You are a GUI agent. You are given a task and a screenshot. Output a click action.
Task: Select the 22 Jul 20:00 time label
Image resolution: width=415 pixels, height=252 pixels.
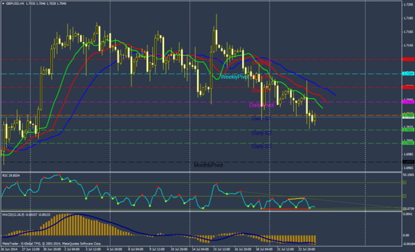(x=306, y=249)
